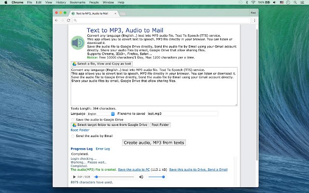Select the Text to MP3 browser tab
Image resolution: width=309 pixels, height=193 pixels.
(94, 14)
